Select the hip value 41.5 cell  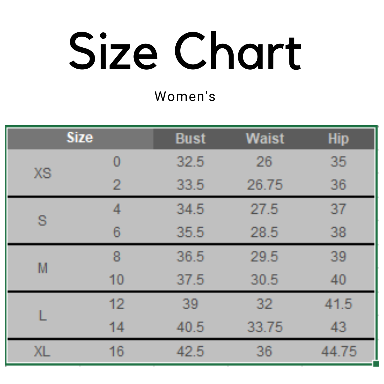pos(338,304)
